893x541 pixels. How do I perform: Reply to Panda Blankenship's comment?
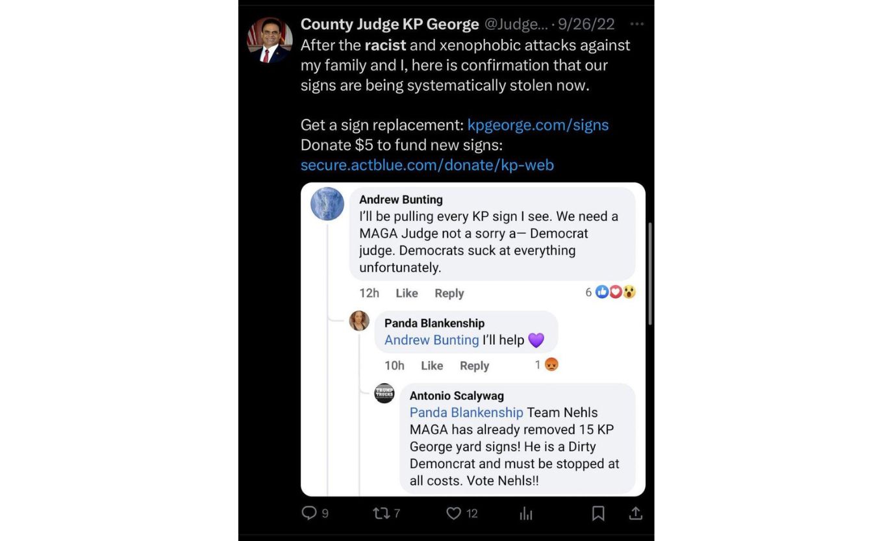[474, 366]
